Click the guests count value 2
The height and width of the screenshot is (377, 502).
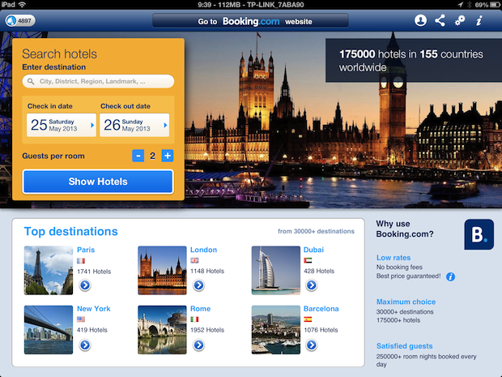152,156
